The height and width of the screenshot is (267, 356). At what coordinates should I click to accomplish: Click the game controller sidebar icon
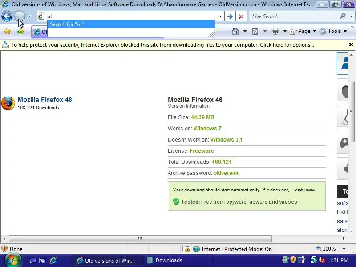(342, 142)
